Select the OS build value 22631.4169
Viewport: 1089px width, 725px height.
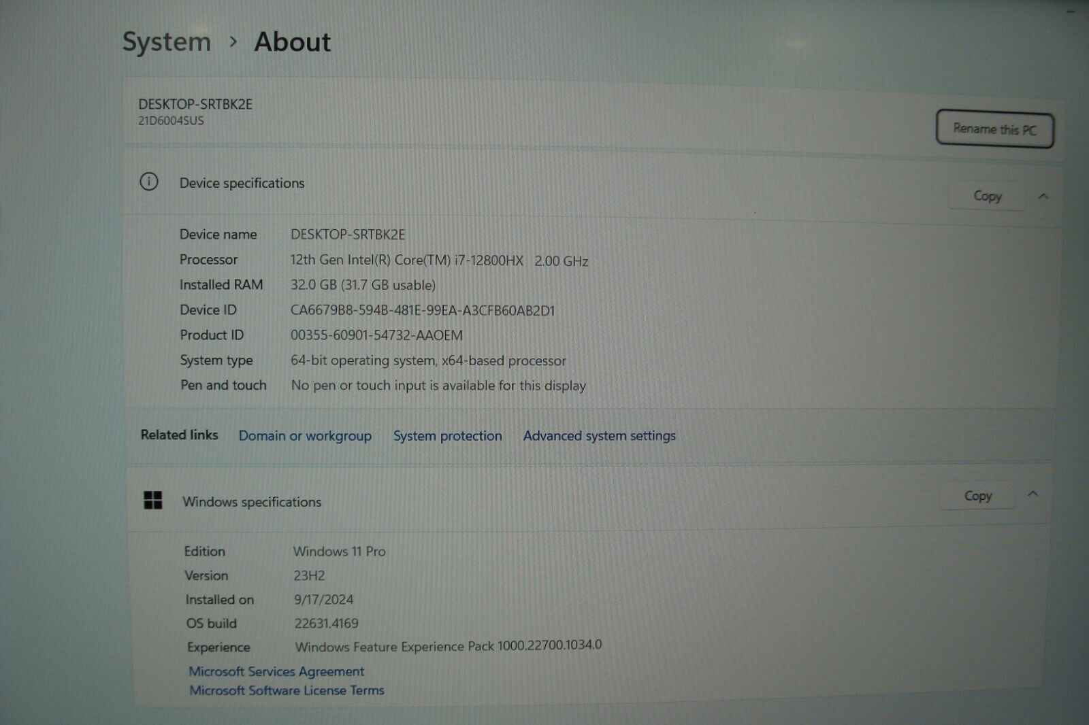coord(326,623)
